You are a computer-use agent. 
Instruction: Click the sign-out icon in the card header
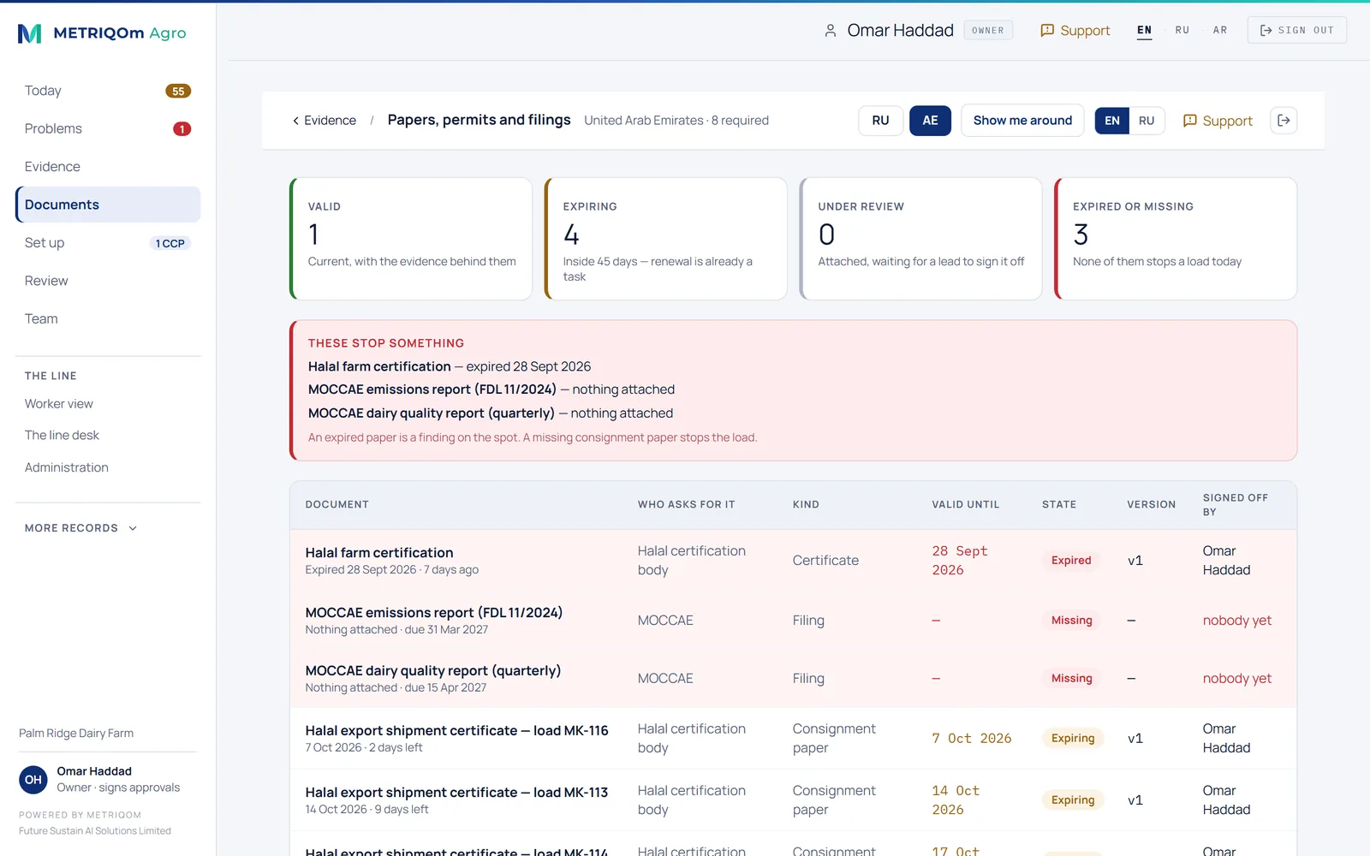1284,121
